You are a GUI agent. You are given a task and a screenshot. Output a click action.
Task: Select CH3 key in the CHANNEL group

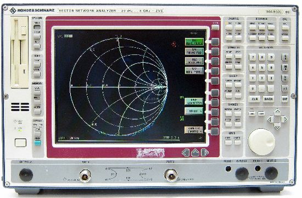(x=229, y=38)
